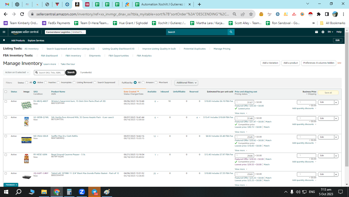This screenshot has height=197, width=349.
Task: Open the Edit dropdown arrow for Swiffer row
Action: pos(336,137)
